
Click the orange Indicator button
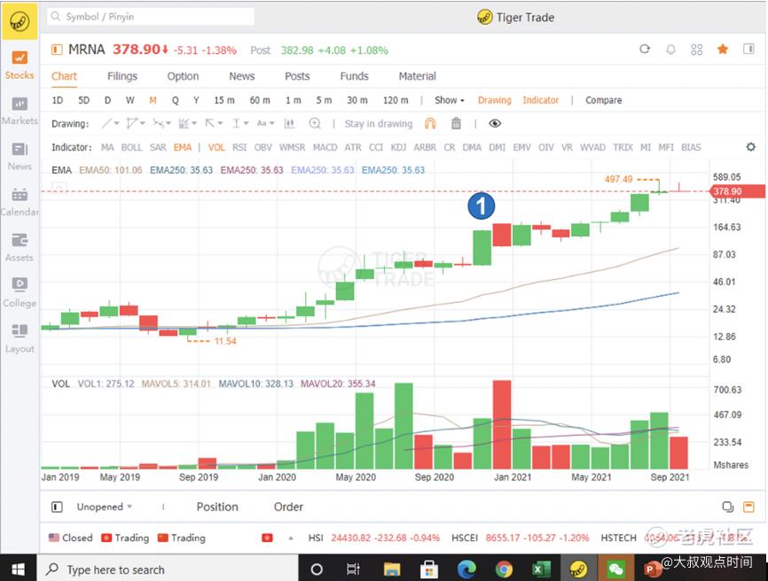coord(540,100)
